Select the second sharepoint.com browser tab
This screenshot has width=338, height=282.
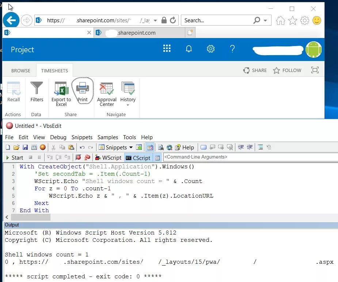tap(140, 33)
